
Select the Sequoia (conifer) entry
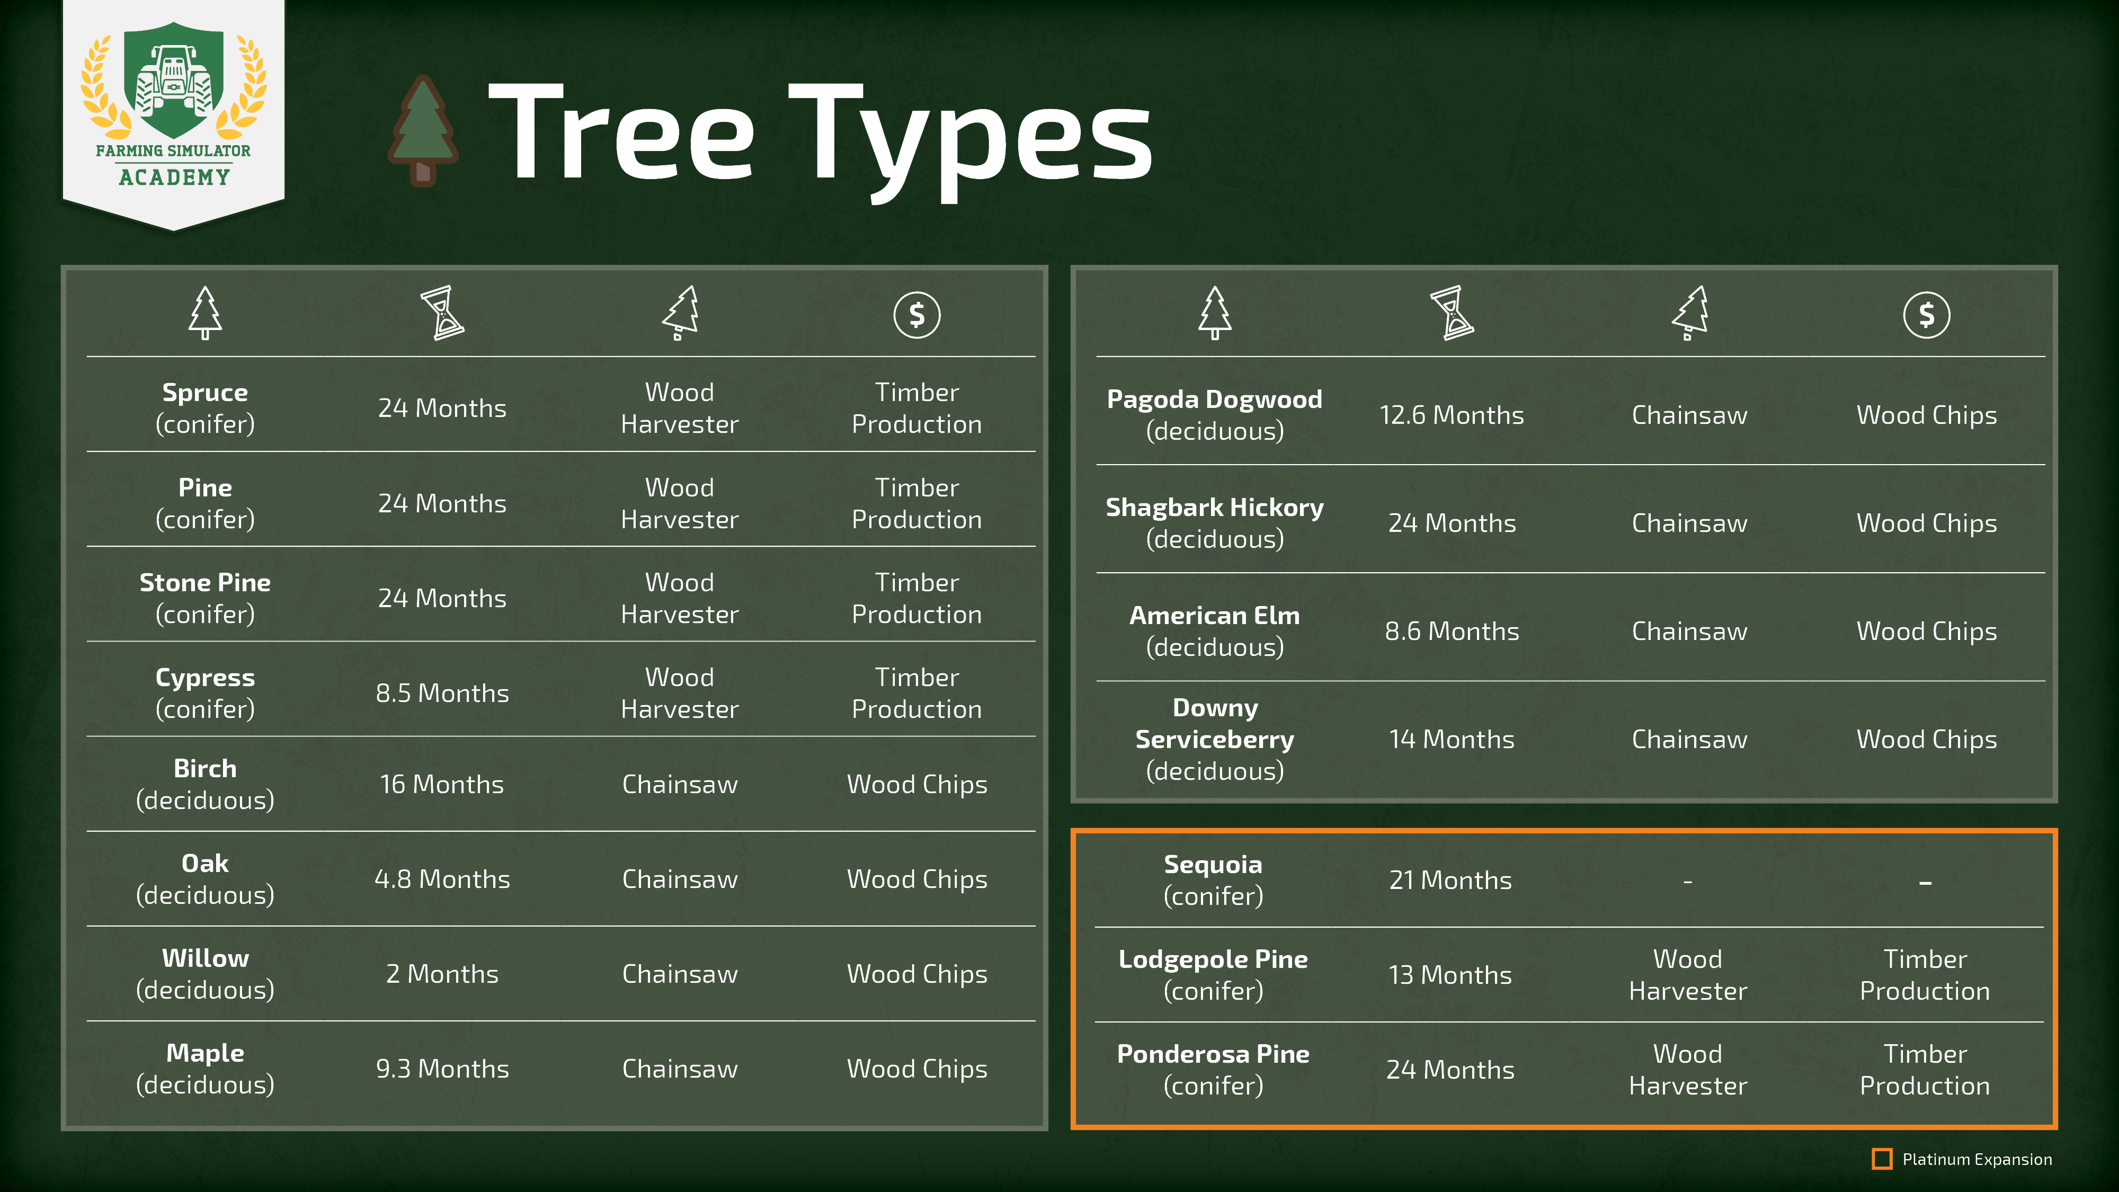[1213, 879]
